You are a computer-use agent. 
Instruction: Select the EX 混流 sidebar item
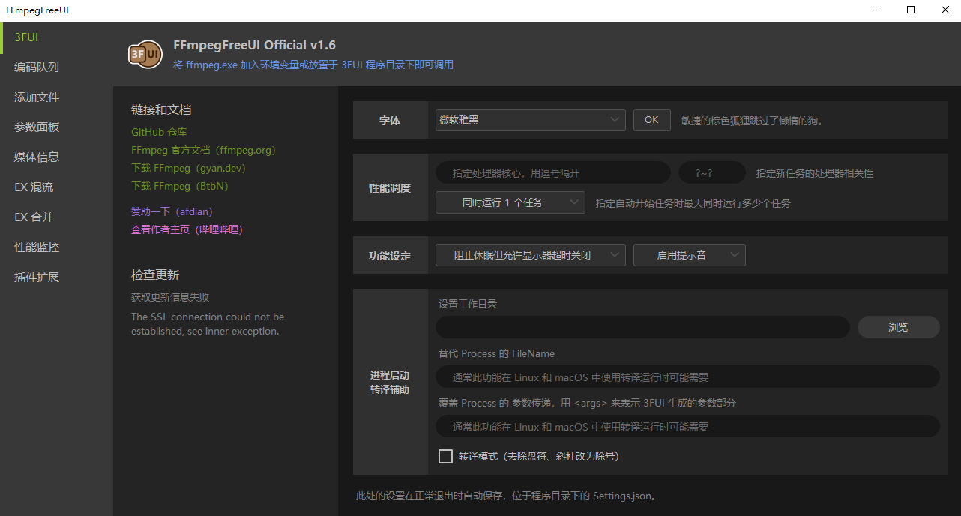click(x=34, y=187)
